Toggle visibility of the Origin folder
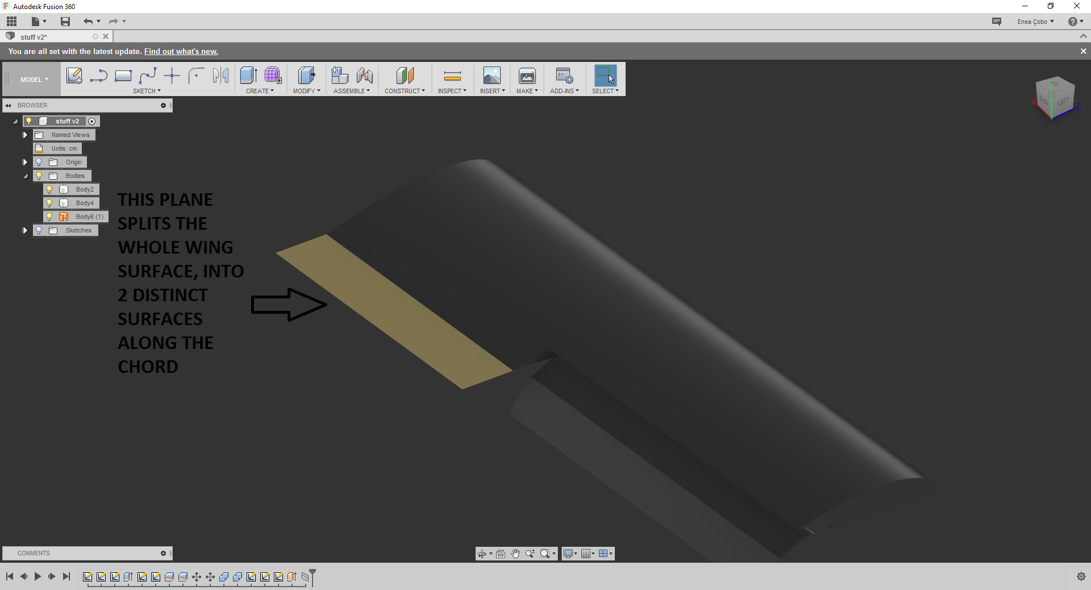The height and width of the screenshot is (590, 1091). (x=39, y=162)
